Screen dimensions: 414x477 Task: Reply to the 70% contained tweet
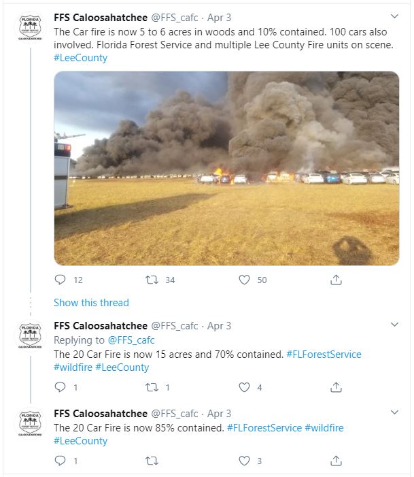pos(61,387)
